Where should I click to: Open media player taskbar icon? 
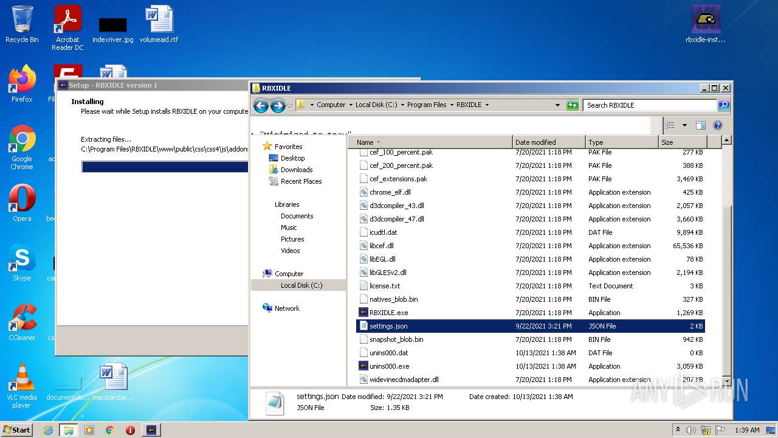[89, 430]
